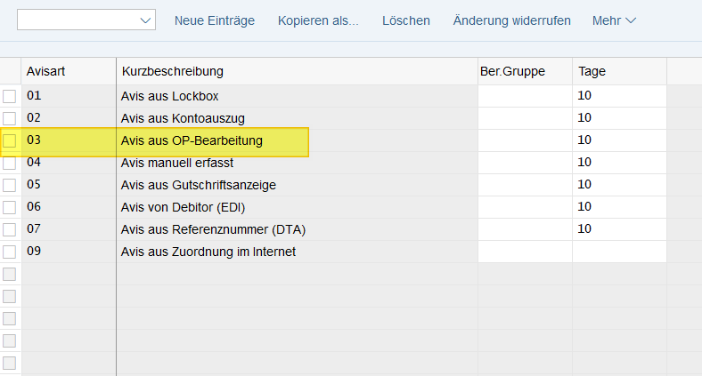This screenshot has height=376, width=702.
Task: Click the Avis aus OP-Bearbeitung description
Action: coord(192,140)
